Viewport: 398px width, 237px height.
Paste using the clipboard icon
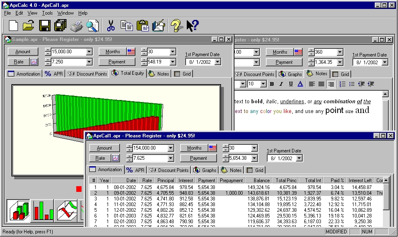coord(143,26)
